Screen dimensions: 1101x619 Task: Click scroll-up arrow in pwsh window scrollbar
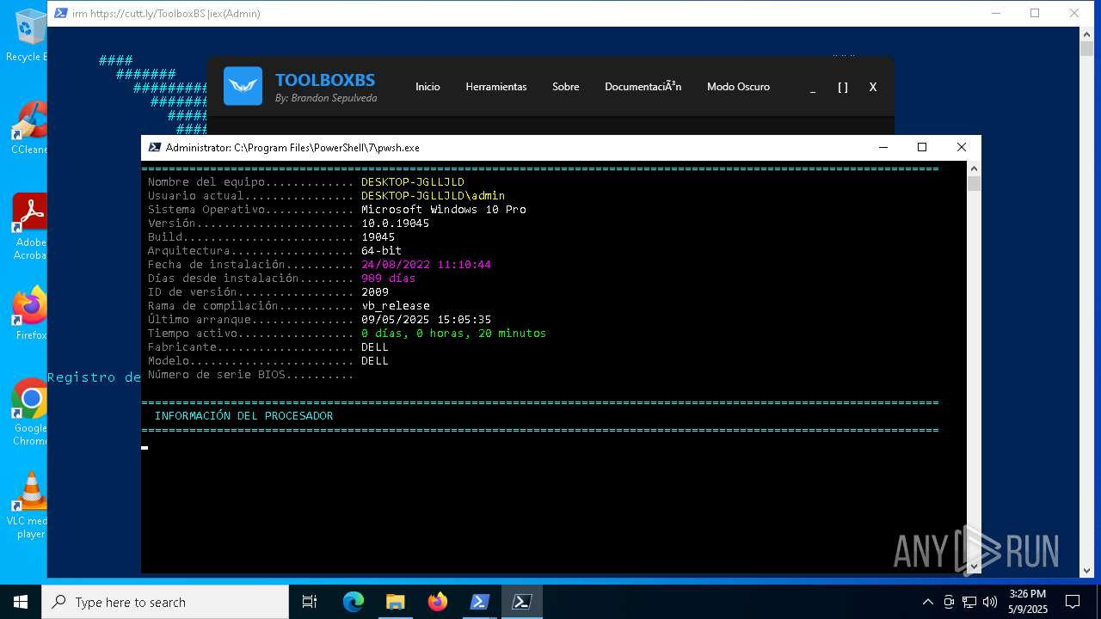coord(974,169)
